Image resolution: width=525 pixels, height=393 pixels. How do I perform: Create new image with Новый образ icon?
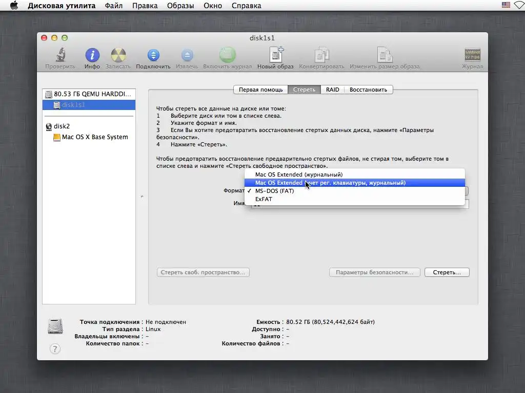tap(276, 54)
